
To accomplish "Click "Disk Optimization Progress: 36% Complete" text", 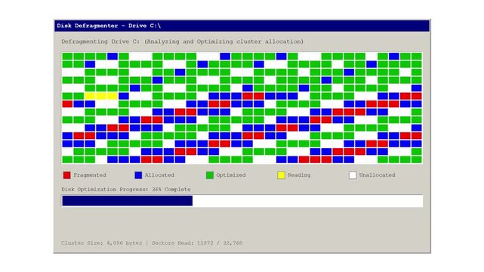I will (x=126, y=189).
